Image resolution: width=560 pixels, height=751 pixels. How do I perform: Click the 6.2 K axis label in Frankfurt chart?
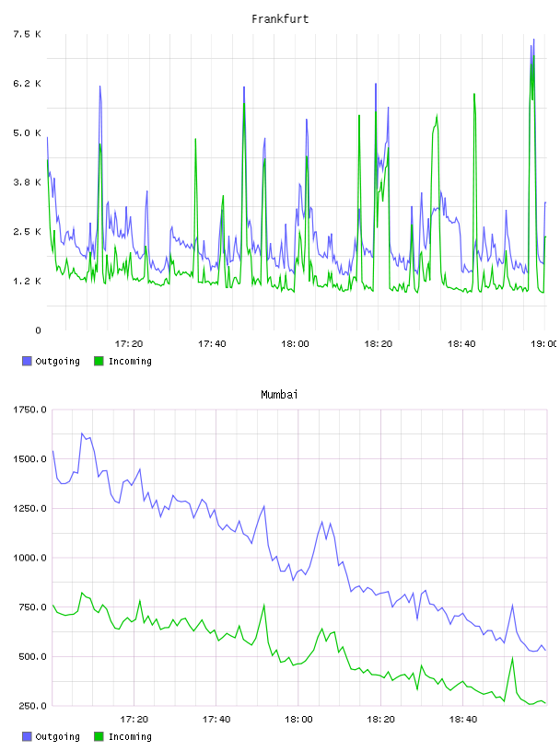(x=27, y=84)
